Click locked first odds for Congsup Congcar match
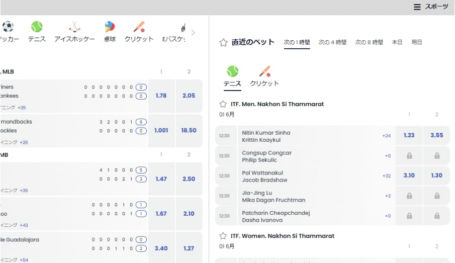Viewport: 455px width, 263px height. coord(409,156)
